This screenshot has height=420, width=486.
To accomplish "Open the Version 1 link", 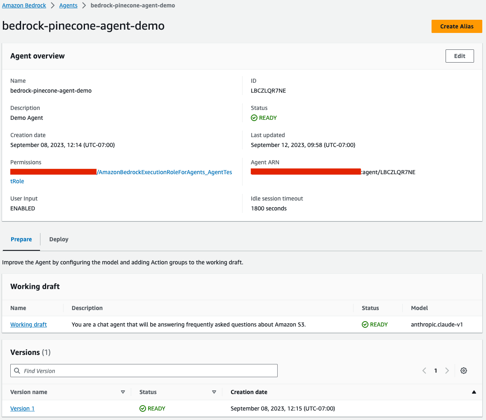I will click(22, 408).
